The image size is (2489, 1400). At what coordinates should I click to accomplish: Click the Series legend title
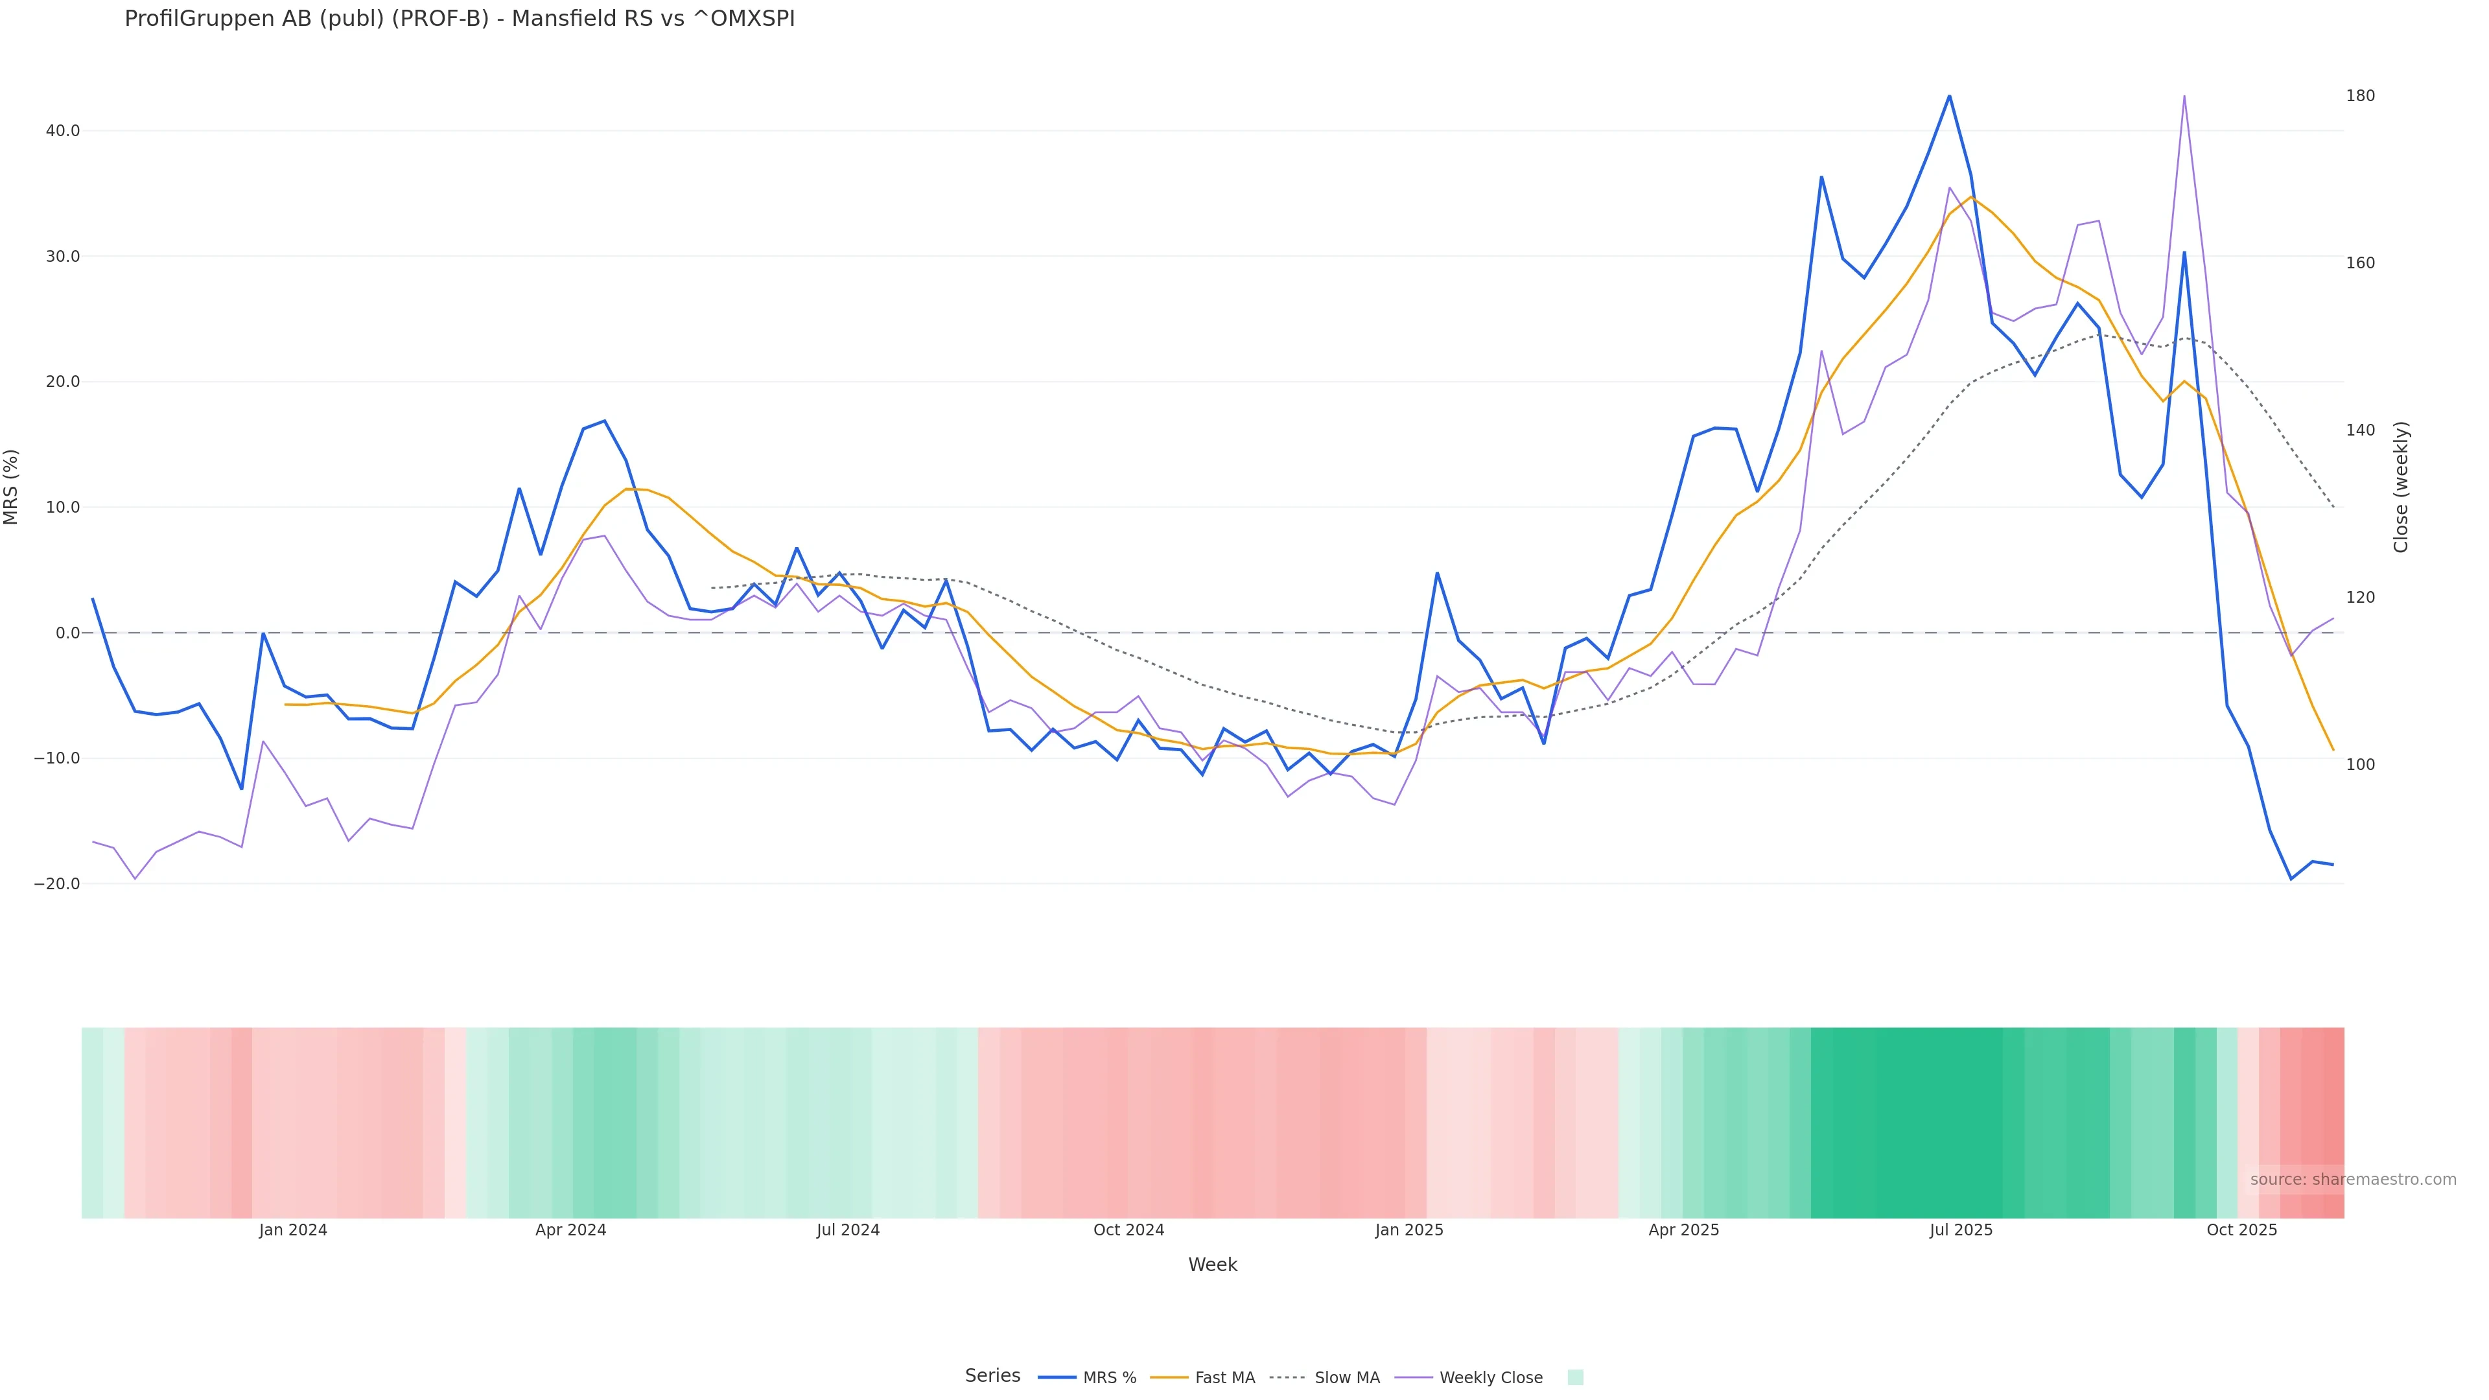pos(992,1376)
